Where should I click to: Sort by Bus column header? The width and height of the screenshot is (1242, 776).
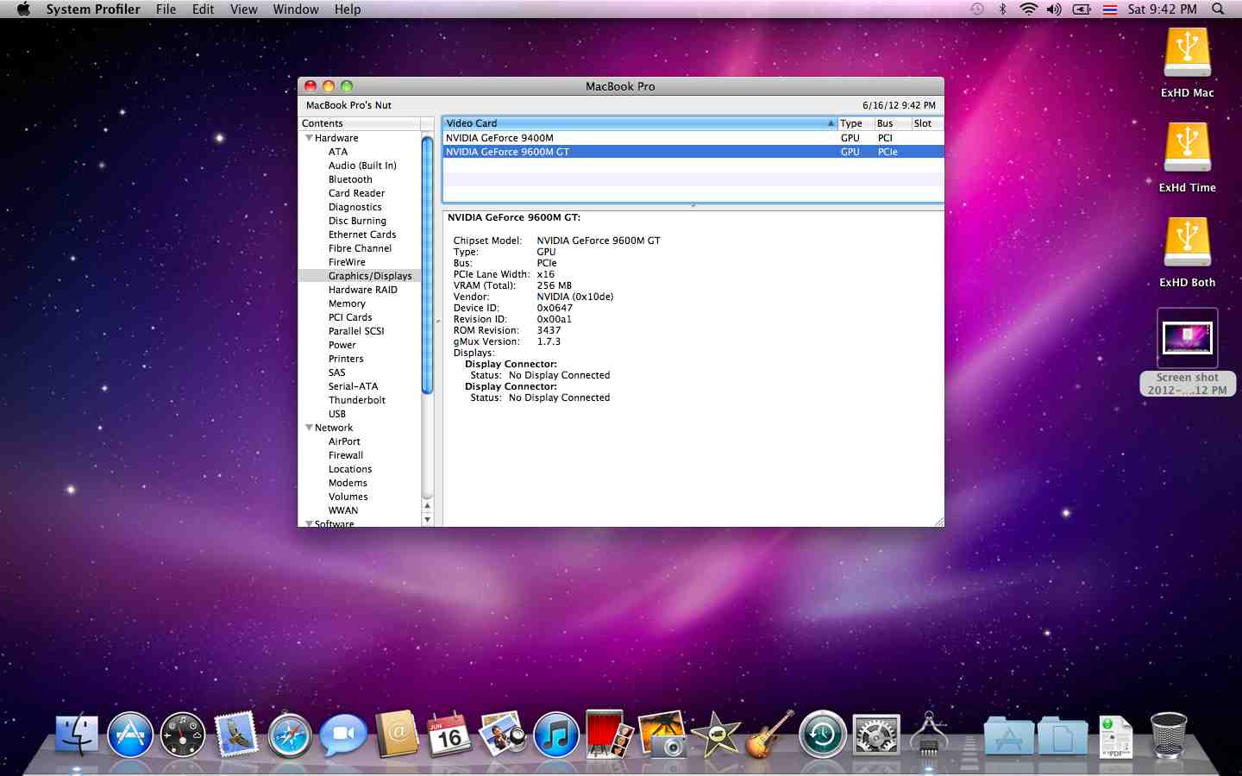click(893, 123)
